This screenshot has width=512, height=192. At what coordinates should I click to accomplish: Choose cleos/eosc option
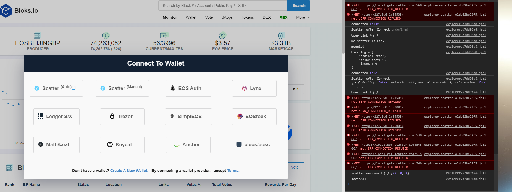[254, 145]
